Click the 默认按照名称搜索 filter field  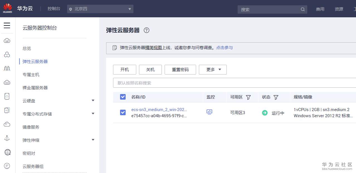pos(235,83)
